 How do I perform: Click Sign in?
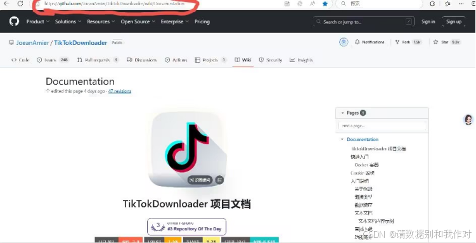[x=428, y=22]
